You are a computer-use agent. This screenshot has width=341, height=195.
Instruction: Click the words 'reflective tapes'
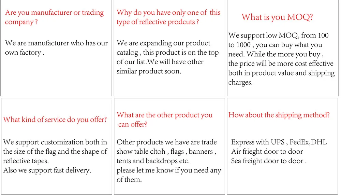(x=26, y=161)
